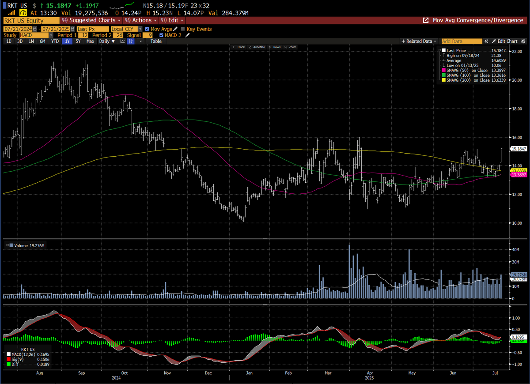Toggle the Key Events checkbox
This screenshot has width=530, height=384.
click(183, 29)
